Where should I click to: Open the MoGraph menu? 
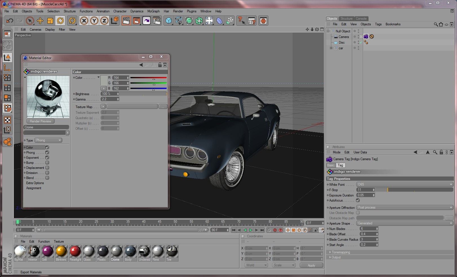point(153,11)
